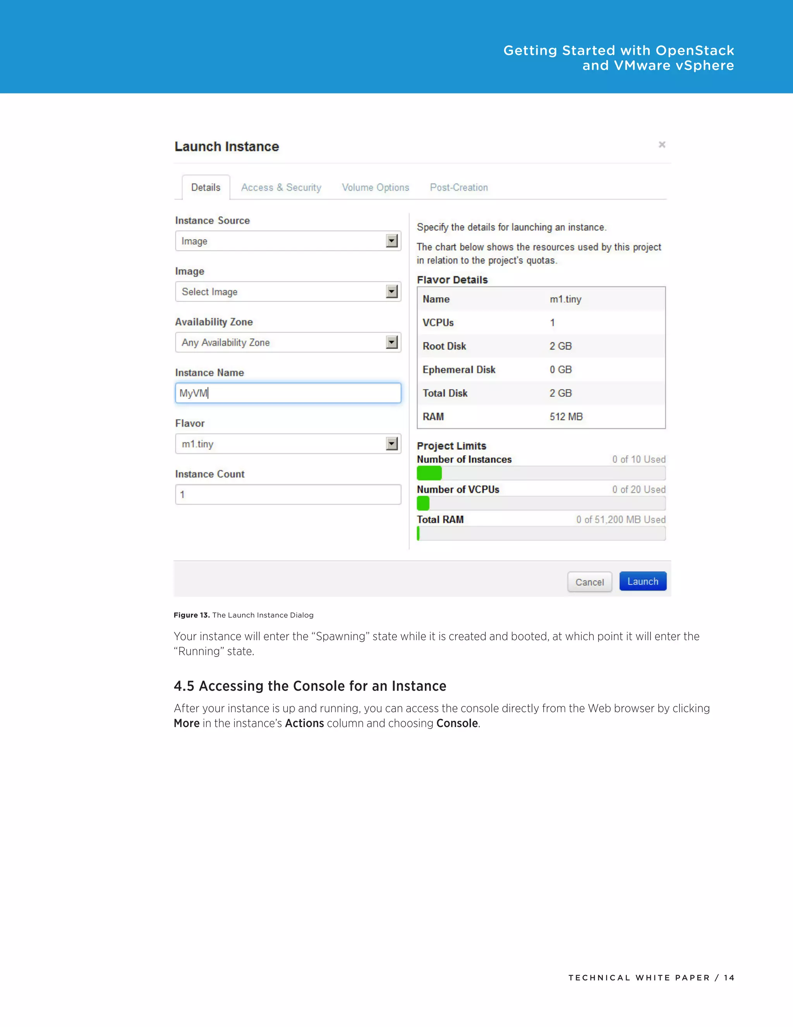The width and height of the screenshot is (793, 1027).
Task: Click the Figure 13 caption text
Action: tap(243, 615)
